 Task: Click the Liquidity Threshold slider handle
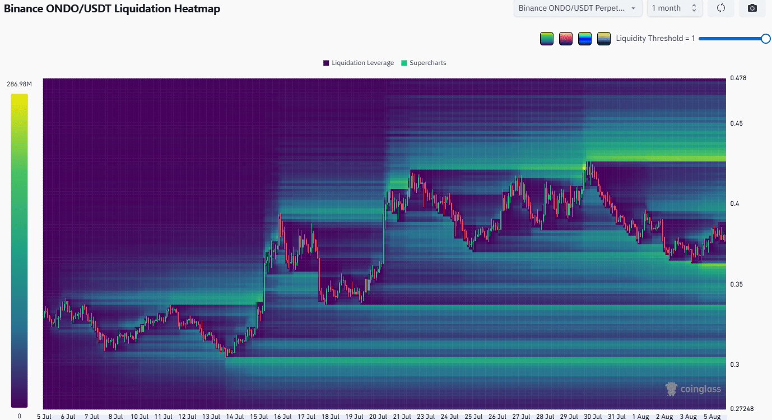(766, 38)
